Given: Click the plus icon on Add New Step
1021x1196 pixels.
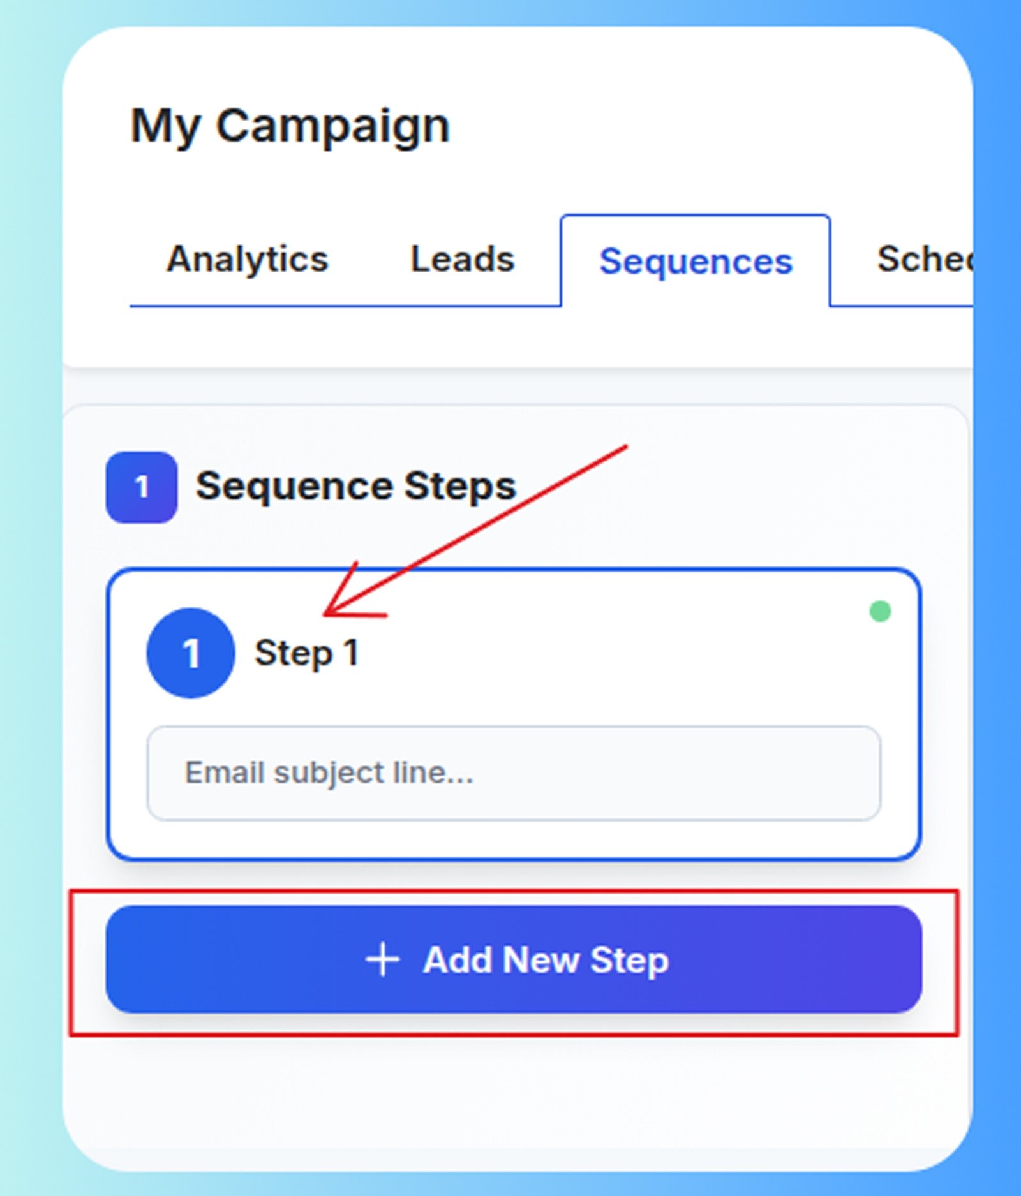Looking at the screenshot, I should pos(384,960).
